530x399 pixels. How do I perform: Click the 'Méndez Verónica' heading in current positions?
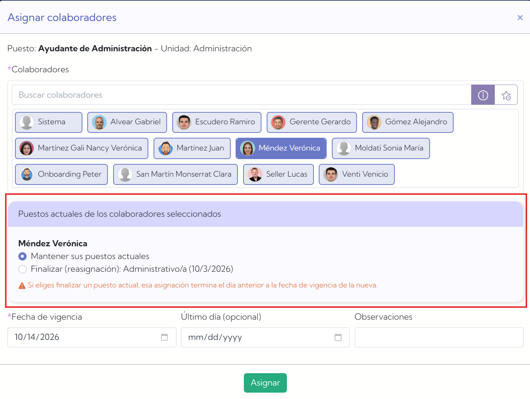pyautogui.click(x=53, y=244)
